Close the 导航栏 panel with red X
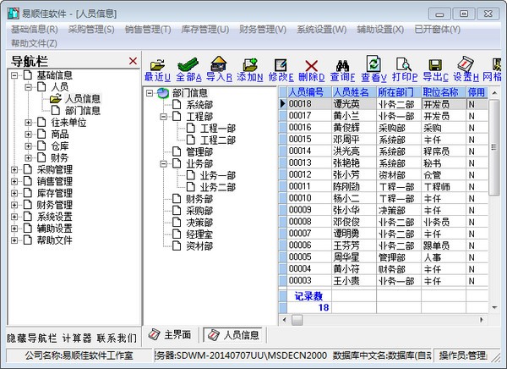Screen dimensions: 507x369 pos(133,61)
